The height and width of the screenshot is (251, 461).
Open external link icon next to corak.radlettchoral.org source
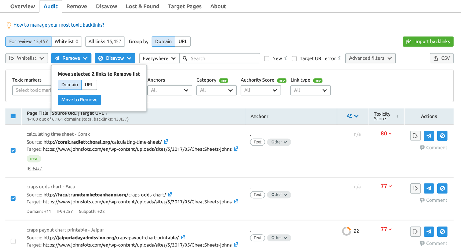[x=166, y=142]
